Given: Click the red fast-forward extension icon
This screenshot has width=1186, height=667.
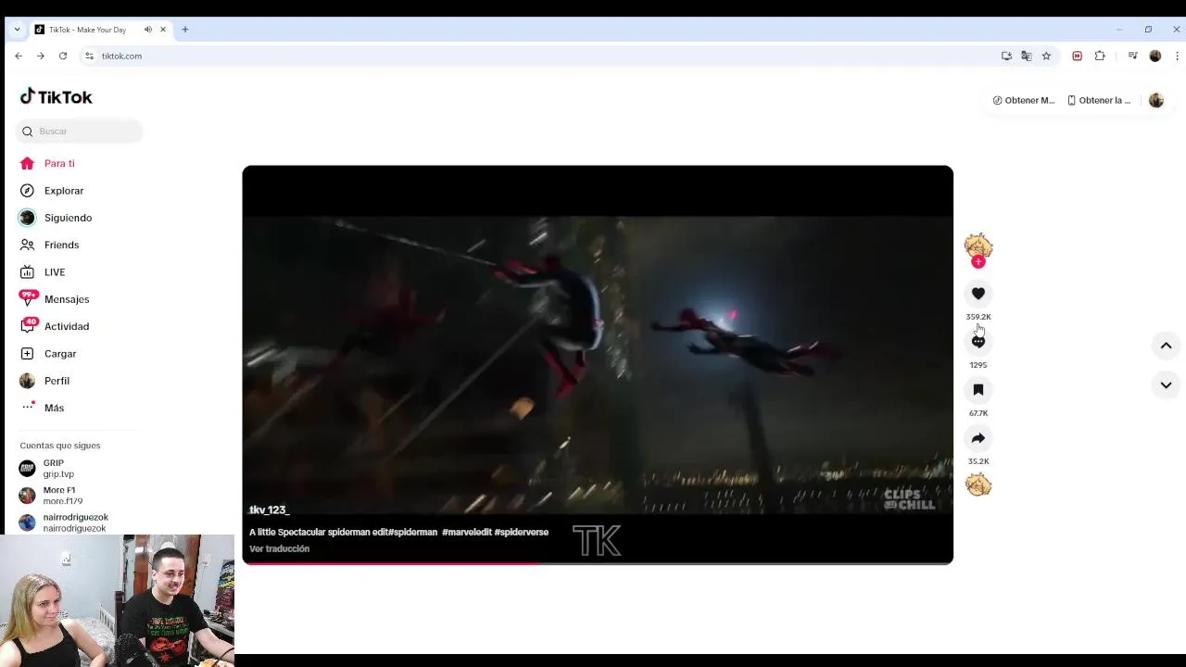Looking at the screenshot, I should click(x=1077, y=57).
